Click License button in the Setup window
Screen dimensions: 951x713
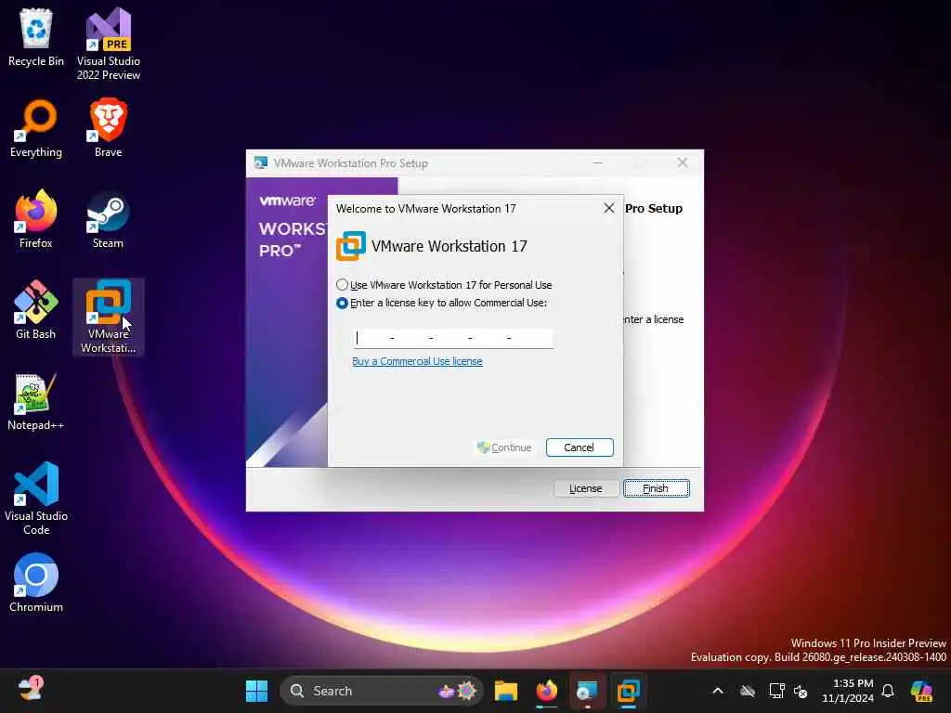tap(586, 488)
